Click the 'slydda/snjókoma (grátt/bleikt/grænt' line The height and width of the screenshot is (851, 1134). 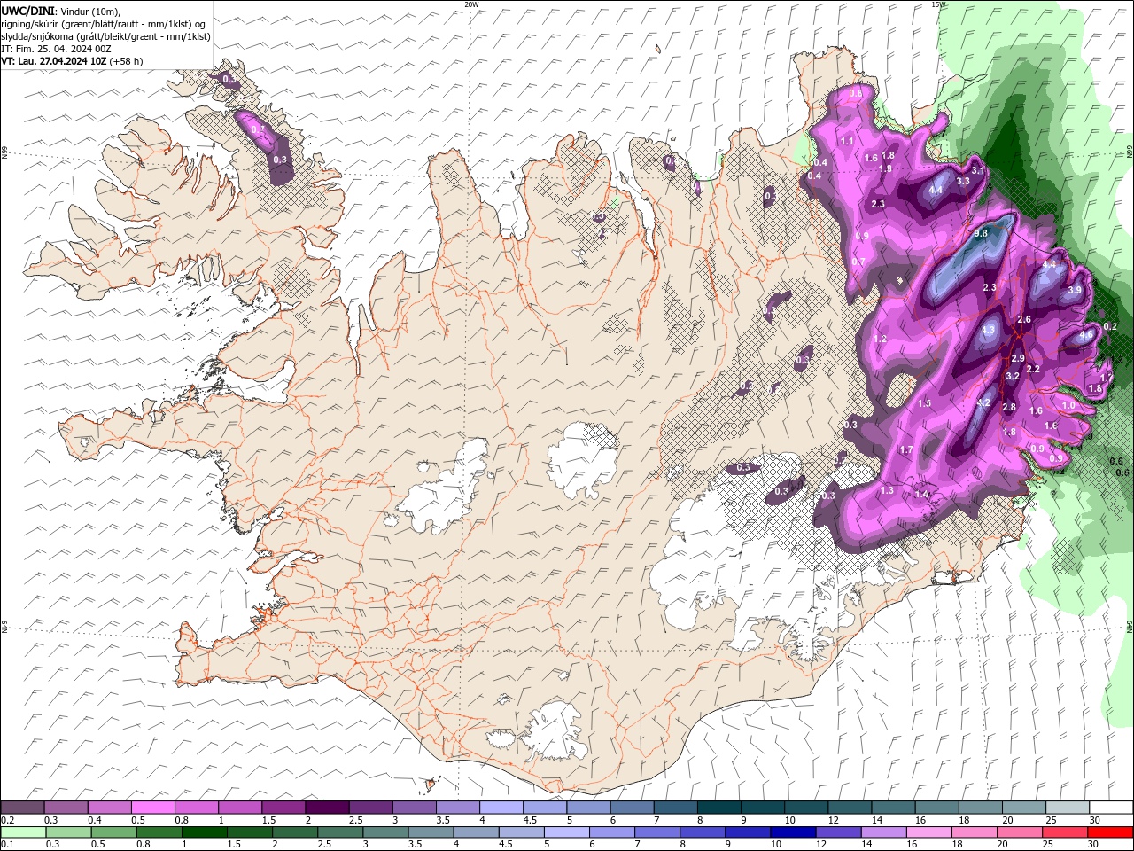tap(105, 36)
